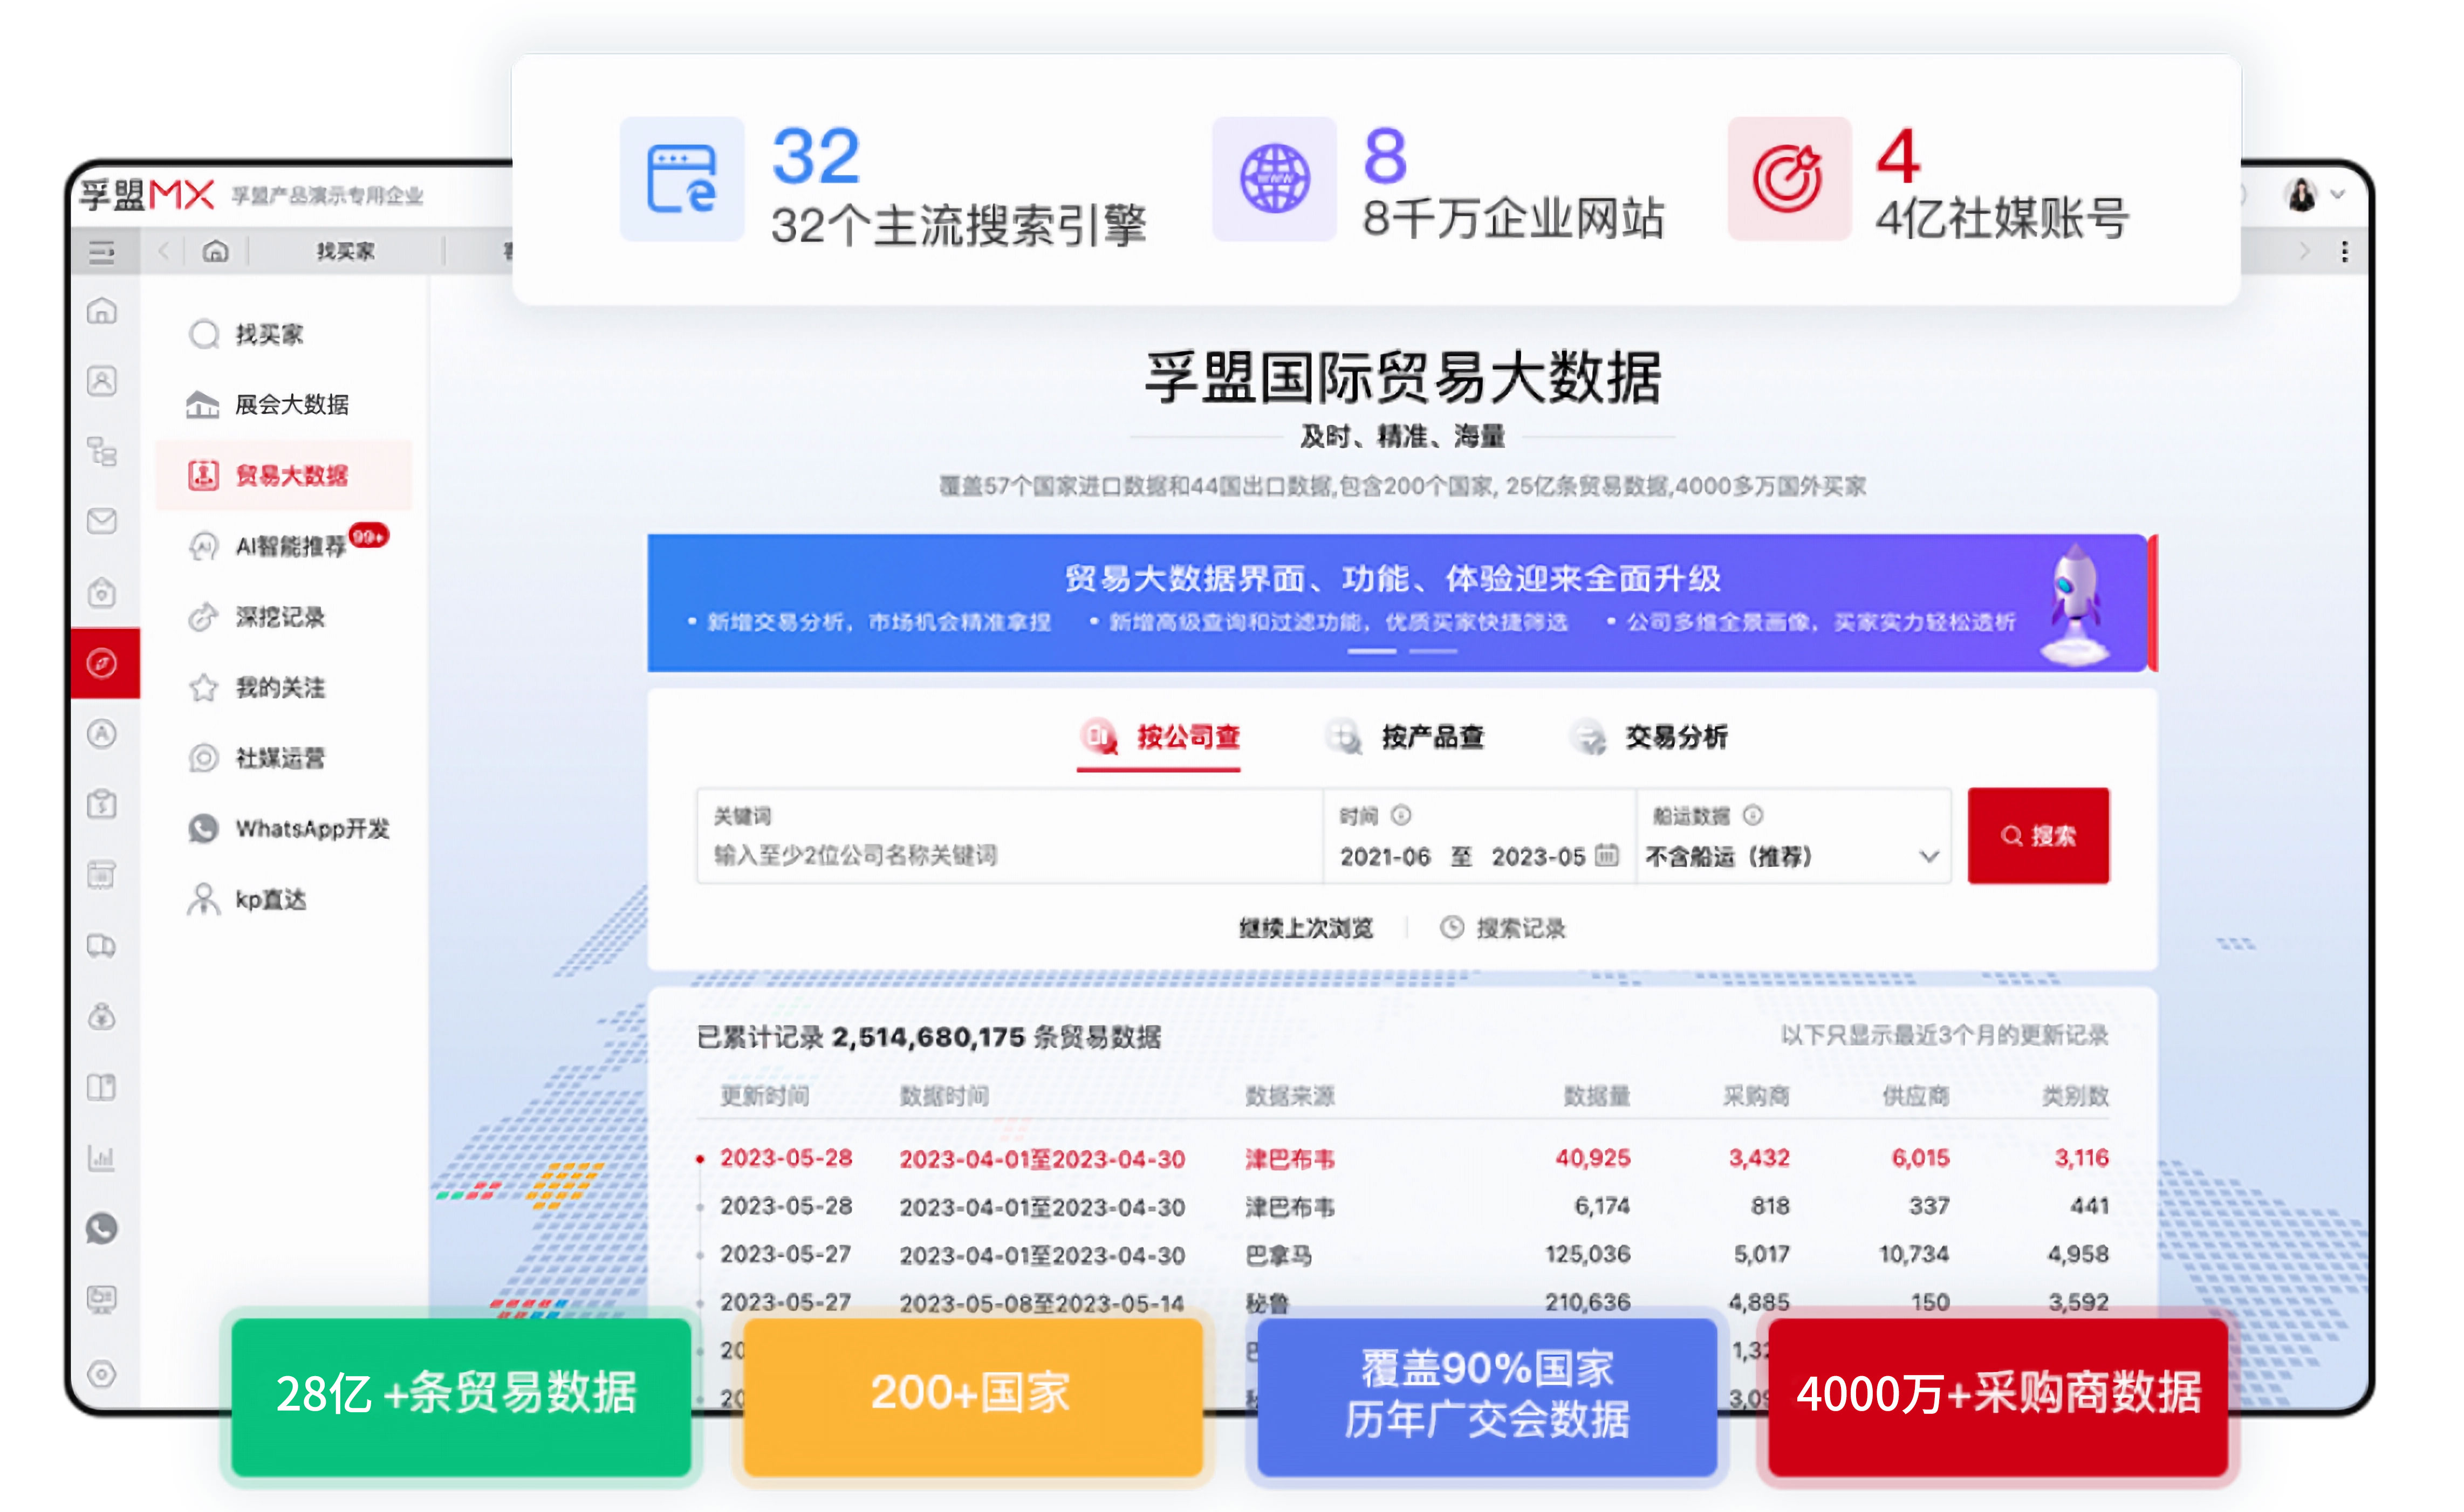Click the info icon next to 船运数据
The width and height of the screenshot is (2464, 1512).
point(1753,815)
